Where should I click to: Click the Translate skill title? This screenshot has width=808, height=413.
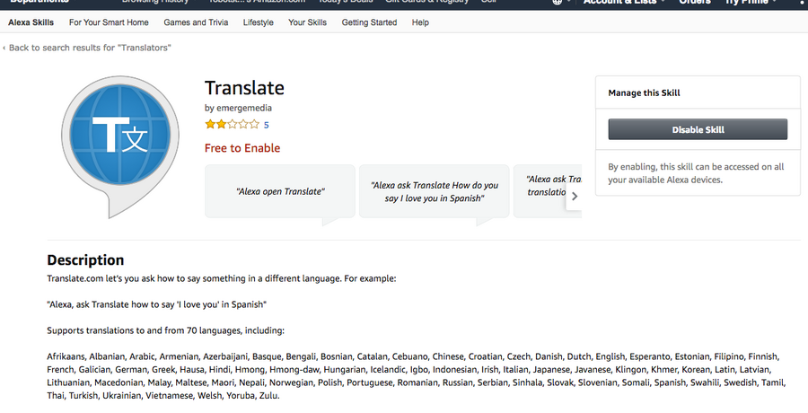tap(244, 88)
